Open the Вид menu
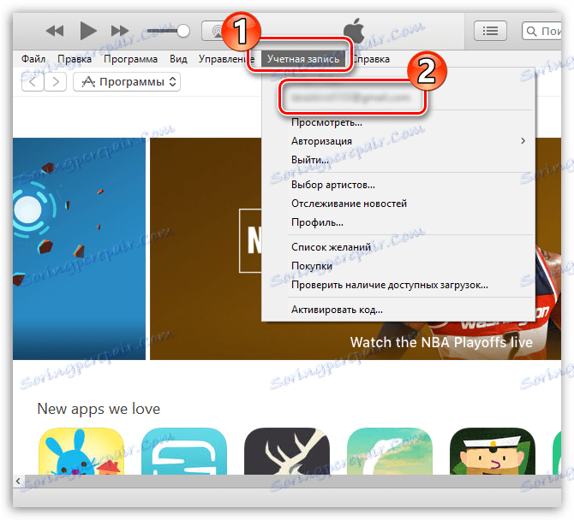 click(178, 59)
